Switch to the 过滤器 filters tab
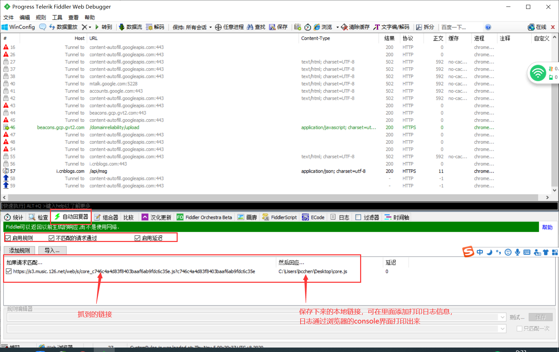Viewport: 559px width, 352px height. click(x=368, y=217)
